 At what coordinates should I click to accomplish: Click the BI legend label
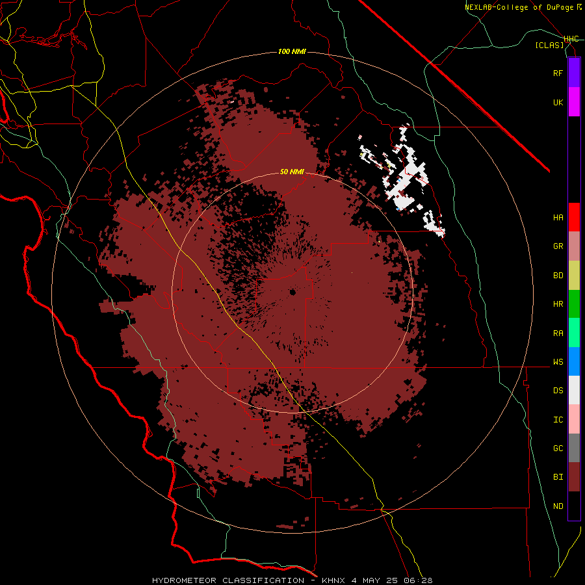(558, 477)
